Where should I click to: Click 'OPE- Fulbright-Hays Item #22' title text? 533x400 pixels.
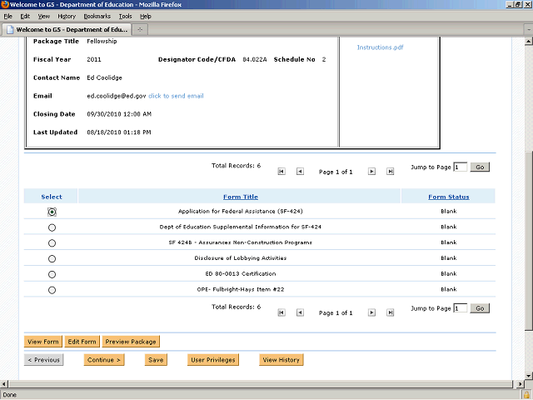tap(241, 289)
